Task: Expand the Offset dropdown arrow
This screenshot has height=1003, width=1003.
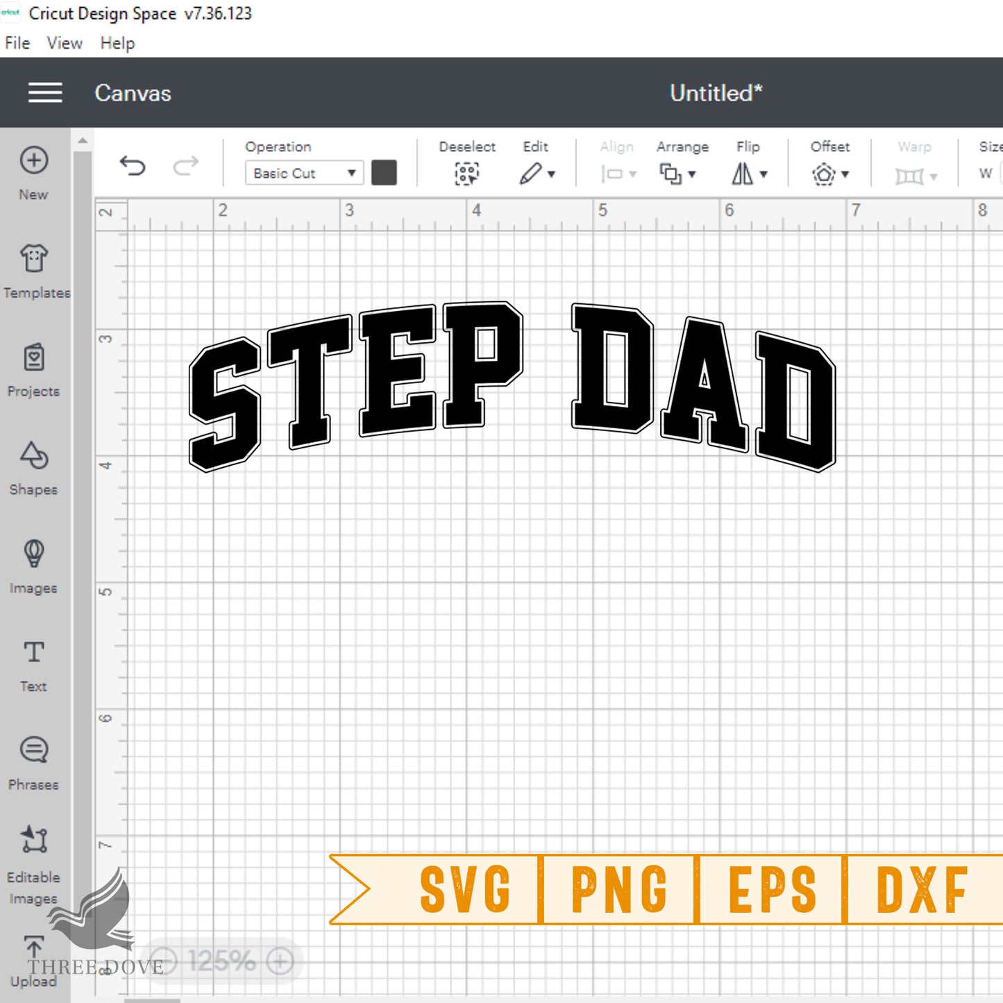Action: tap(845, 174)
